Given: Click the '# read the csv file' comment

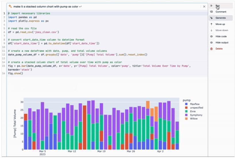Looking at the screenshot, I should point(22,28).
